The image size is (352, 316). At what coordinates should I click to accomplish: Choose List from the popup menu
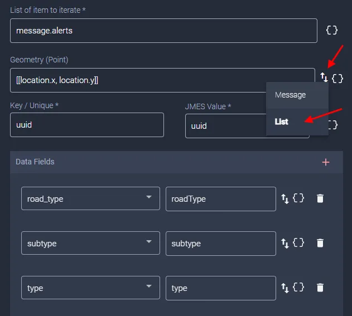coord(297,122)
